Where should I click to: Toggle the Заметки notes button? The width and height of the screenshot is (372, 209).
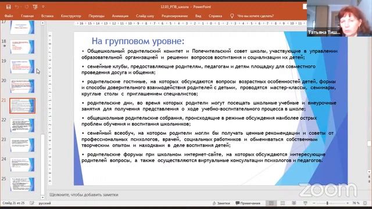(x=221, y=203)
